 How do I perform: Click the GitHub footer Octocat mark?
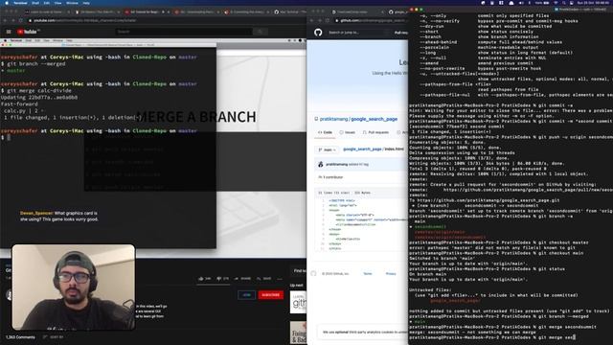pyautogui.click(x=313, y=273)
